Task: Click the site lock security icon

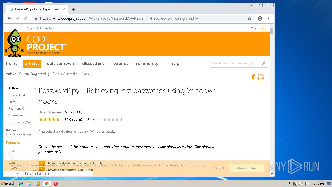Action: [x=36, y=18]
